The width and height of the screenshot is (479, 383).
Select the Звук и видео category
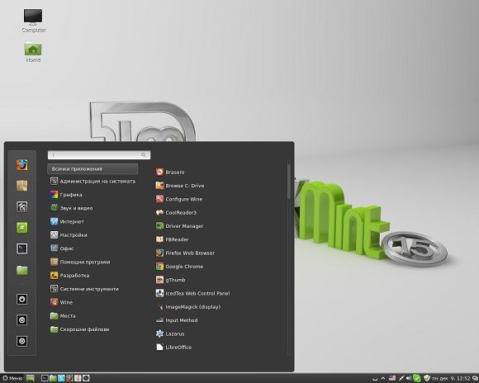click(71, 208)
